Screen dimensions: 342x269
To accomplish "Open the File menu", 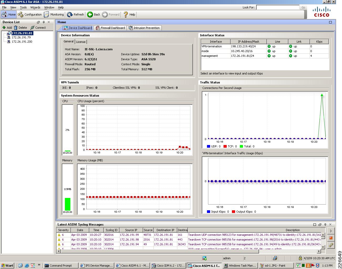I will pos(4,7).
